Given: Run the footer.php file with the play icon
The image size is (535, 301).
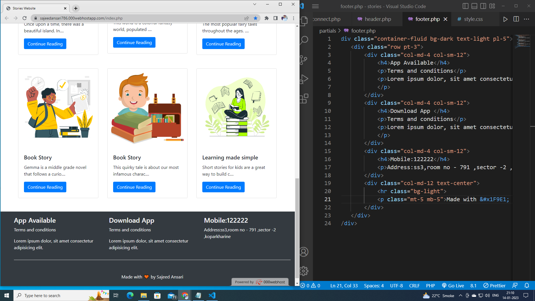Looking at the screenshot, I should [x=505, y=19].
